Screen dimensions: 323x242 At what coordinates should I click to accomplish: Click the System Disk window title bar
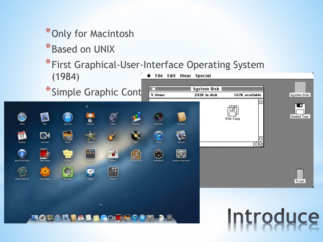pos(206,89)
